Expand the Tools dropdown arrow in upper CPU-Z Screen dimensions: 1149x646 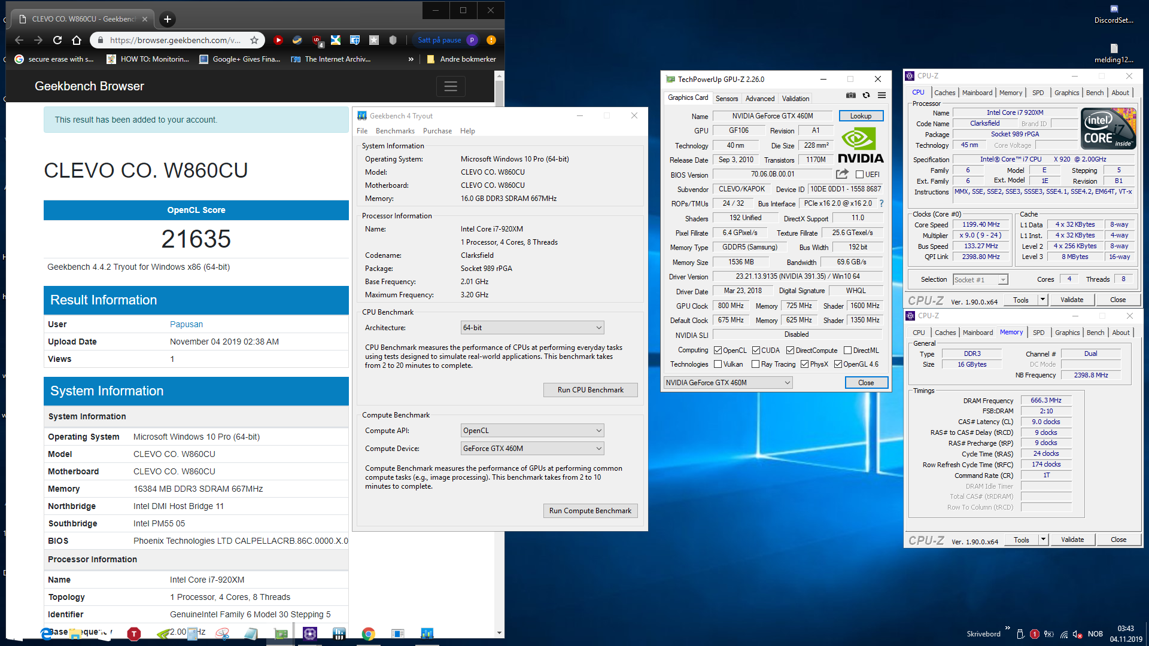pos(1042,300)
